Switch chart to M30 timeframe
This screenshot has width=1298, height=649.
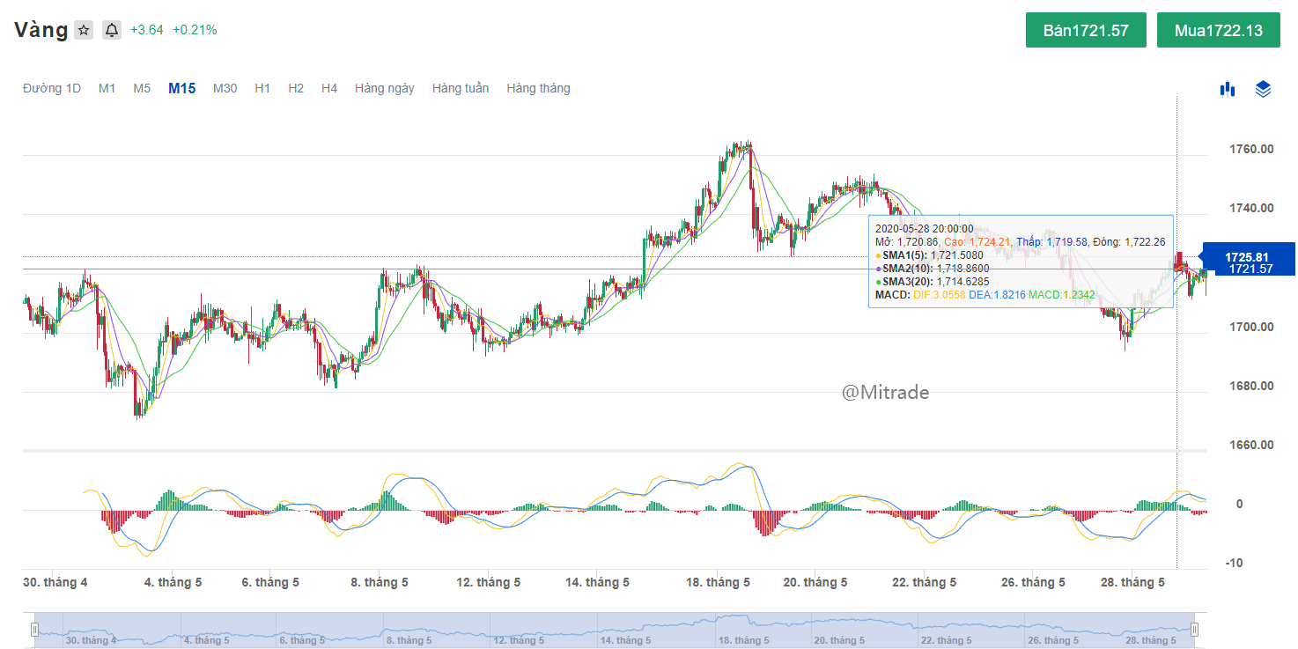click(225, 88)
